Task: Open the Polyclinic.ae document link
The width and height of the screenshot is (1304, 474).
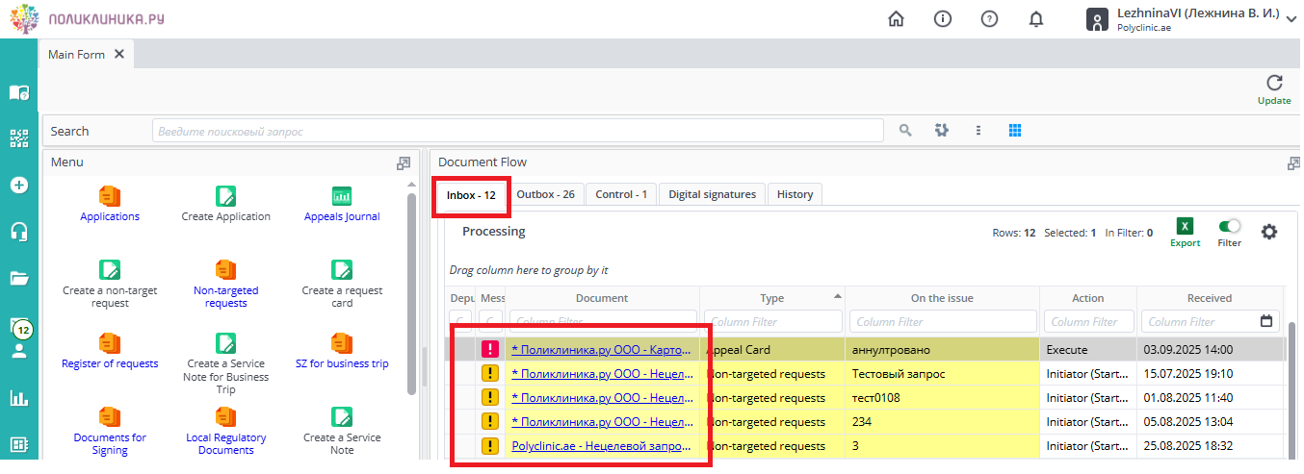Action: pos(601,446)
